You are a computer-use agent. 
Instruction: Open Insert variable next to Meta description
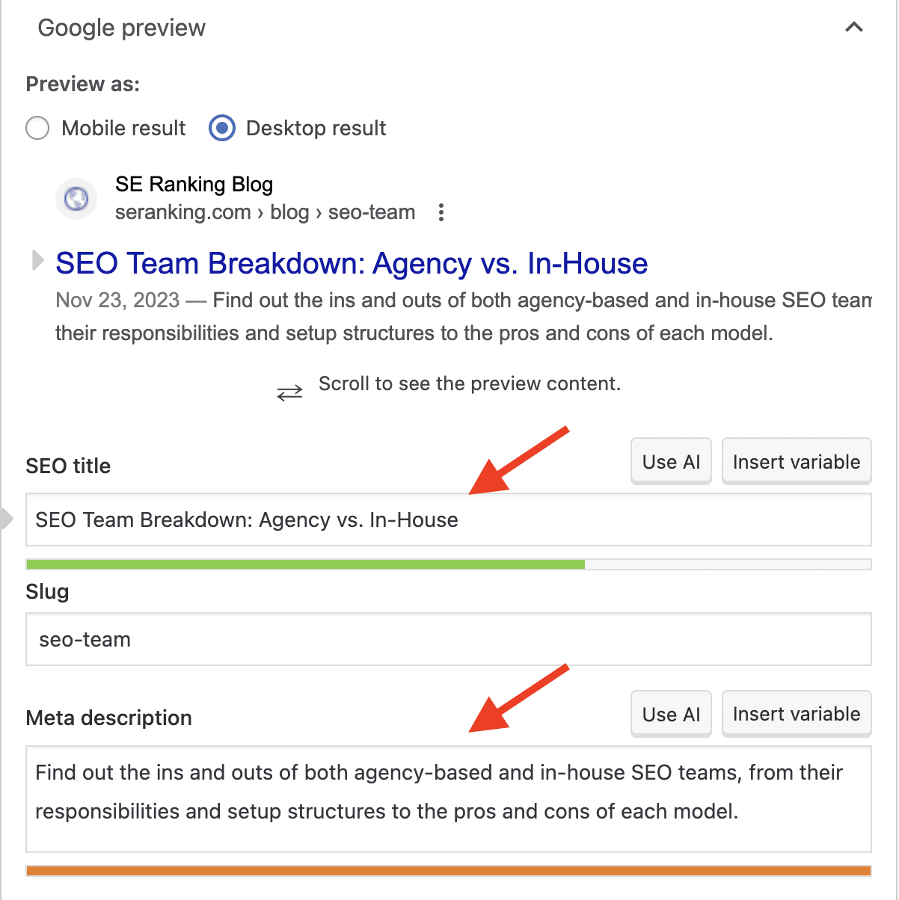point(796,713)
